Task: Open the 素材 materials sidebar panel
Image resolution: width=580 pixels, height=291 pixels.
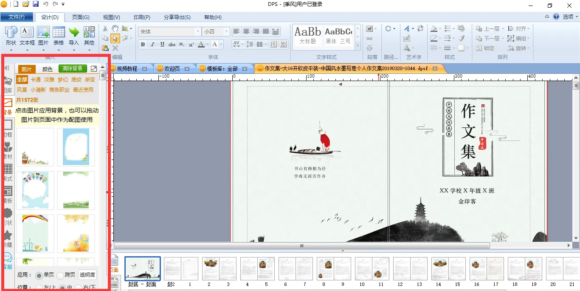Action: (x=8, y=149)
